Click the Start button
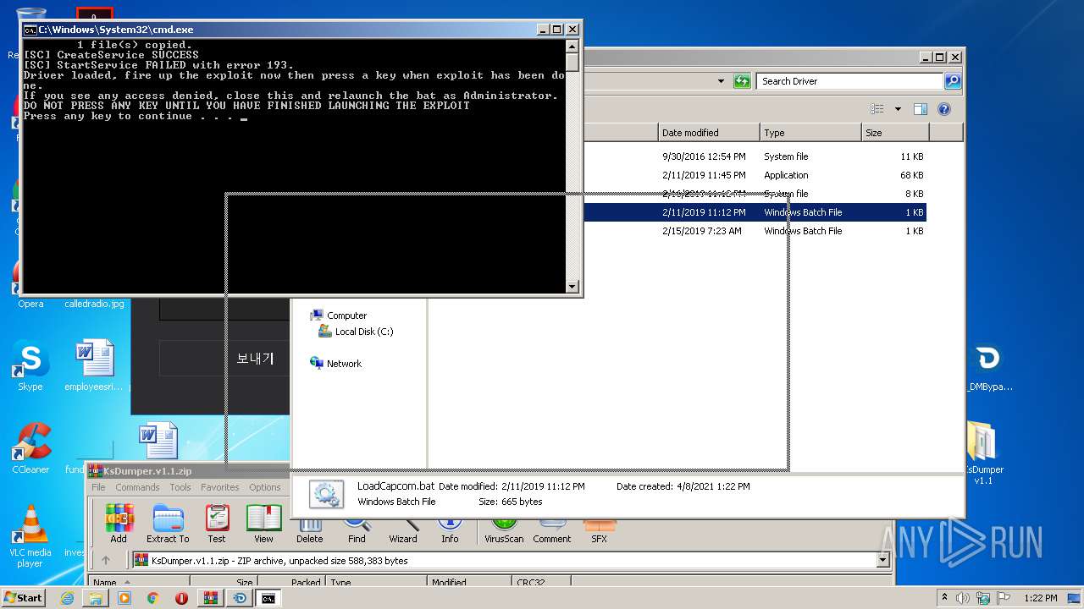 24,598
